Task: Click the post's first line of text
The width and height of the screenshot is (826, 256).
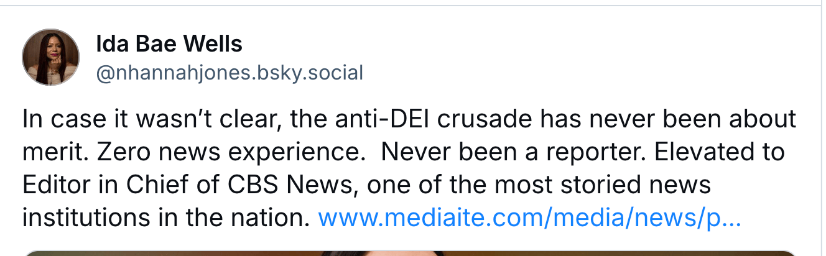Action: tap(409, 119)
